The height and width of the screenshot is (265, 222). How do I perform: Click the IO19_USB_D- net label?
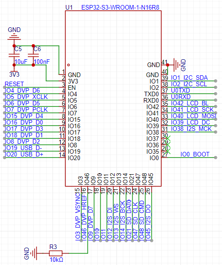click(23, 148)
